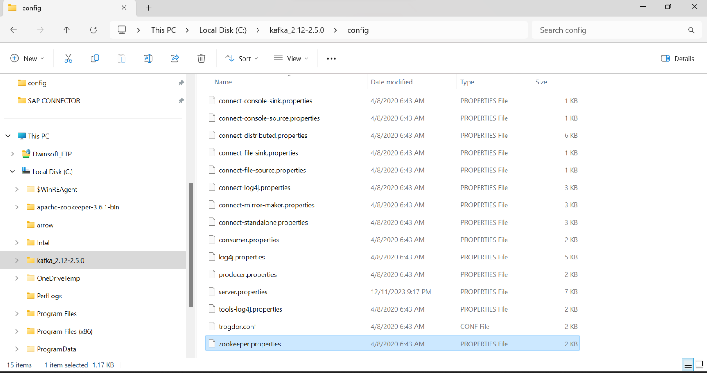The height and width of the screenshot is (373, 707).
Task: Open the See more options menu
Action: pyautogui.click(x=331, y=58)
